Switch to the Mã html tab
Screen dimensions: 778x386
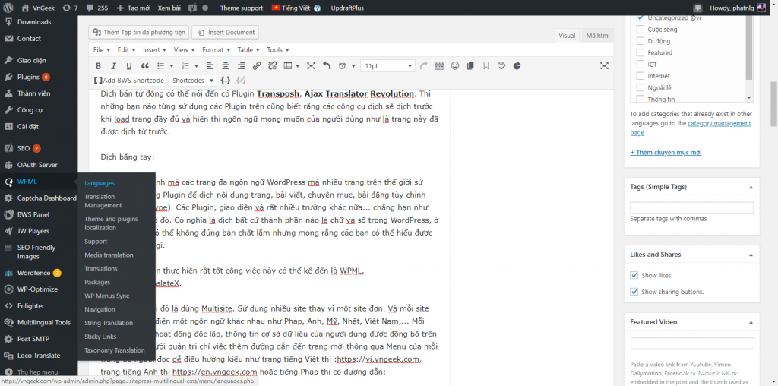point(597,36)
